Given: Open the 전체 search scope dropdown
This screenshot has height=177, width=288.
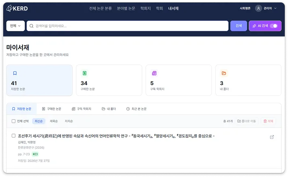Looking at the screenshot, I should pyautogui.click(x=15, y=26).
